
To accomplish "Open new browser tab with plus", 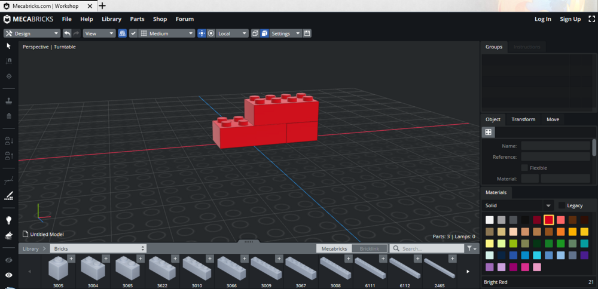I will [x=102, y=6].
